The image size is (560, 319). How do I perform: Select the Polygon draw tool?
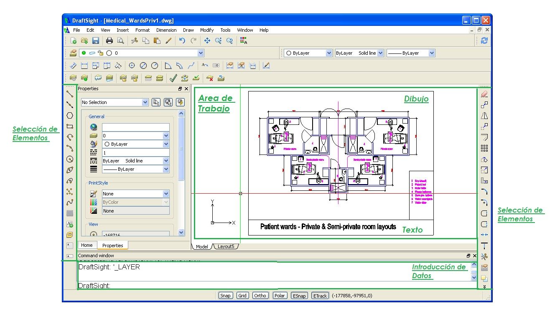(70, 116)
